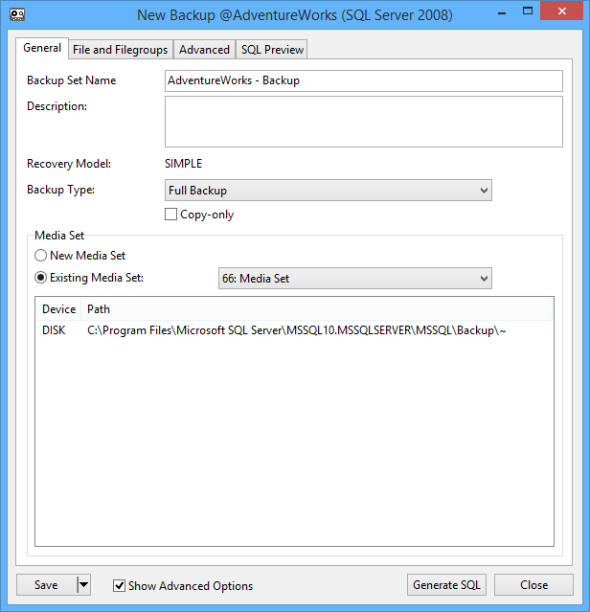Screen dimensions: 590x612
Task: Close the window with the red X
Action: point(562,11)
